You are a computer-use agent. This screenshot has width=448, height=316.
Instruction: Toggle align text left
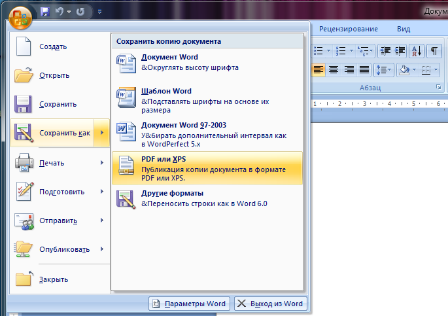(x=319, y=70)
